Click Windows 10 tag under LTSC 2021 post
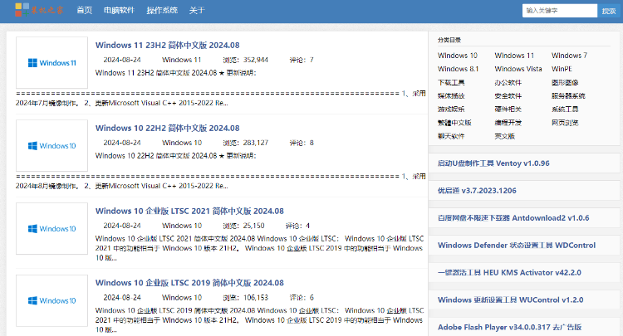 pyautogui.click(x=182, y=226)
